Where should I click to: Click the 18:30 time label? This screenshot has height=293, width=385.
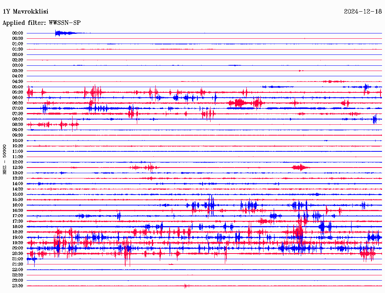(18, 232)
